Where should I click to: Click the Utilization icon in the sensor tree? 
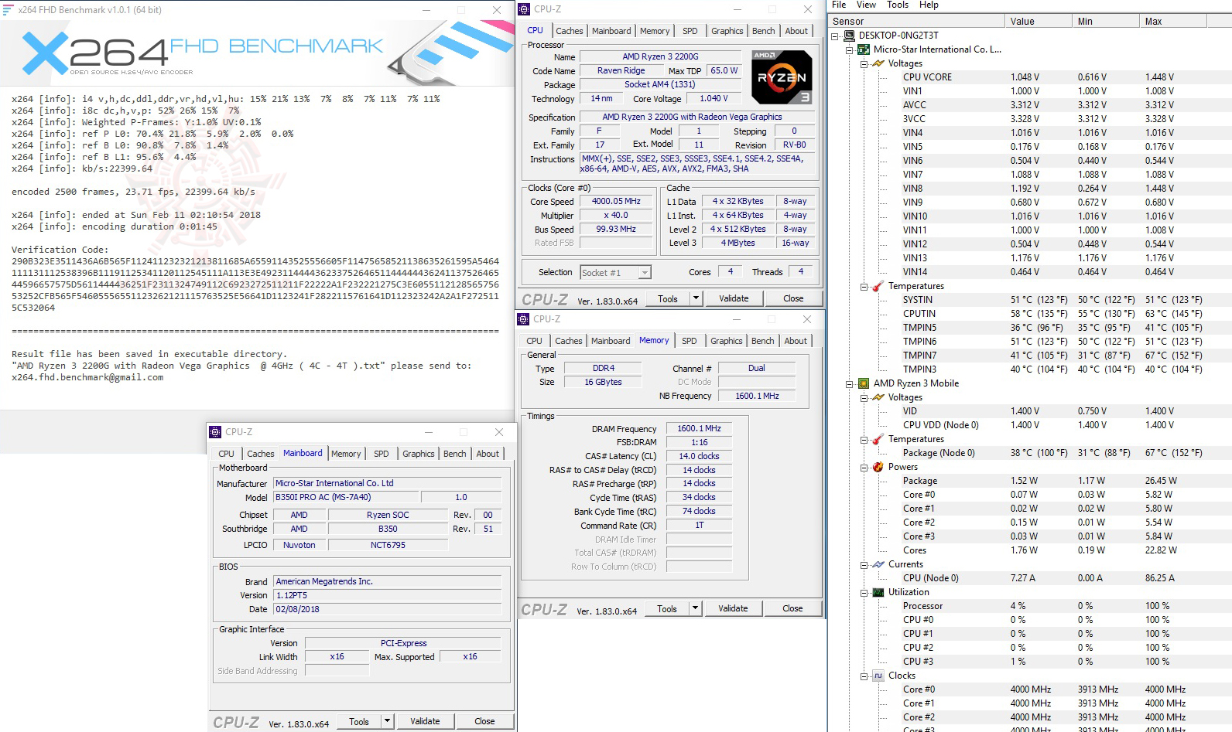click(878, 592)
